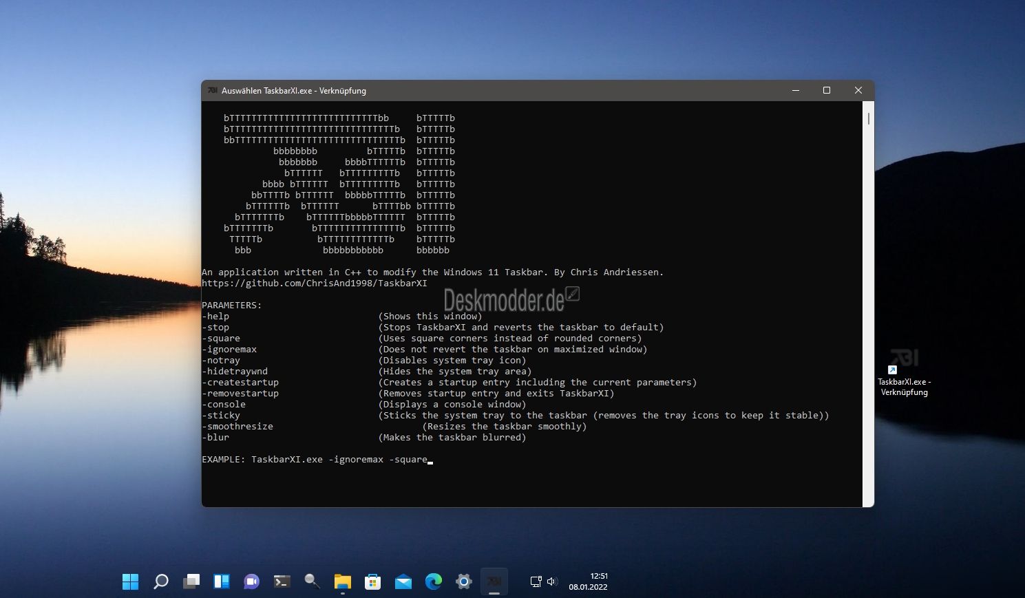The height and width of the screenshot is (598, 1025).
Task: Open File Explorer from the taskbar
Action: click(x=343, y=581)
